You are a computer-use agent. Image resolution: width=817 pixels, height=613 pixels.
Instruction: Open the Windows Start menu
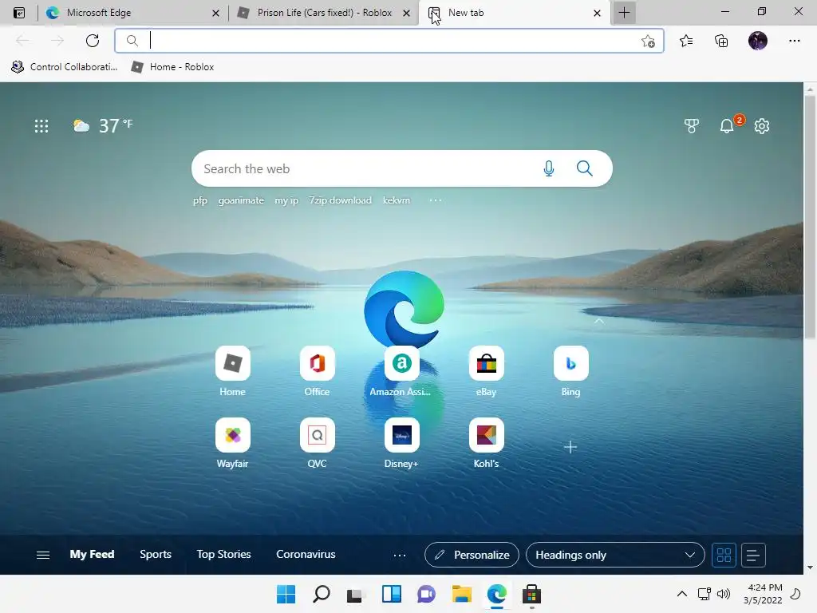tap(286, 594)
